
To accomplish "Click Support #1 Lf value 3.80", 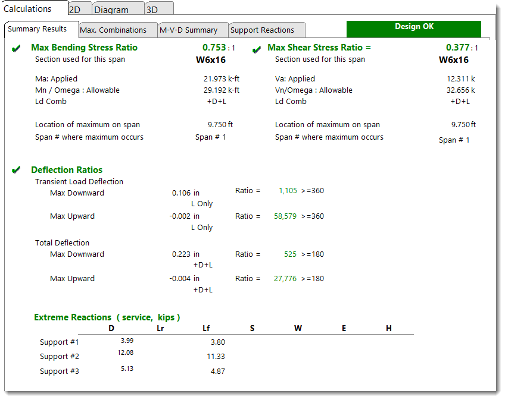I will (x=218, y=342).
